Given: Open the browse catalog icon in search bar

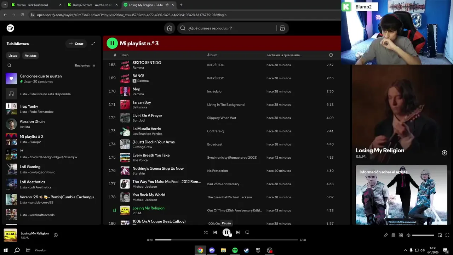Looking at the screenshot, I should click(x=282, y=28).
